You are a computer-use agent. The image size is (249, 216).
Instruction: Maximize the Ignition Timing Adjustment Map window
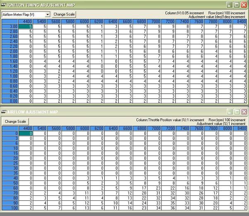[237, 5]
